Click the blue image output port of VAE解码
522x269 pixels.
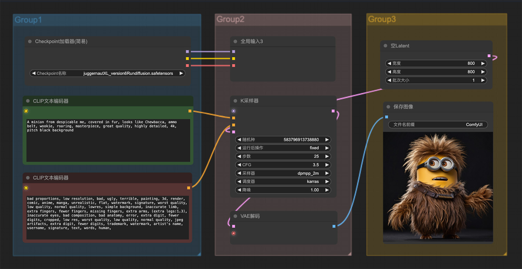(x=334, y=226)
